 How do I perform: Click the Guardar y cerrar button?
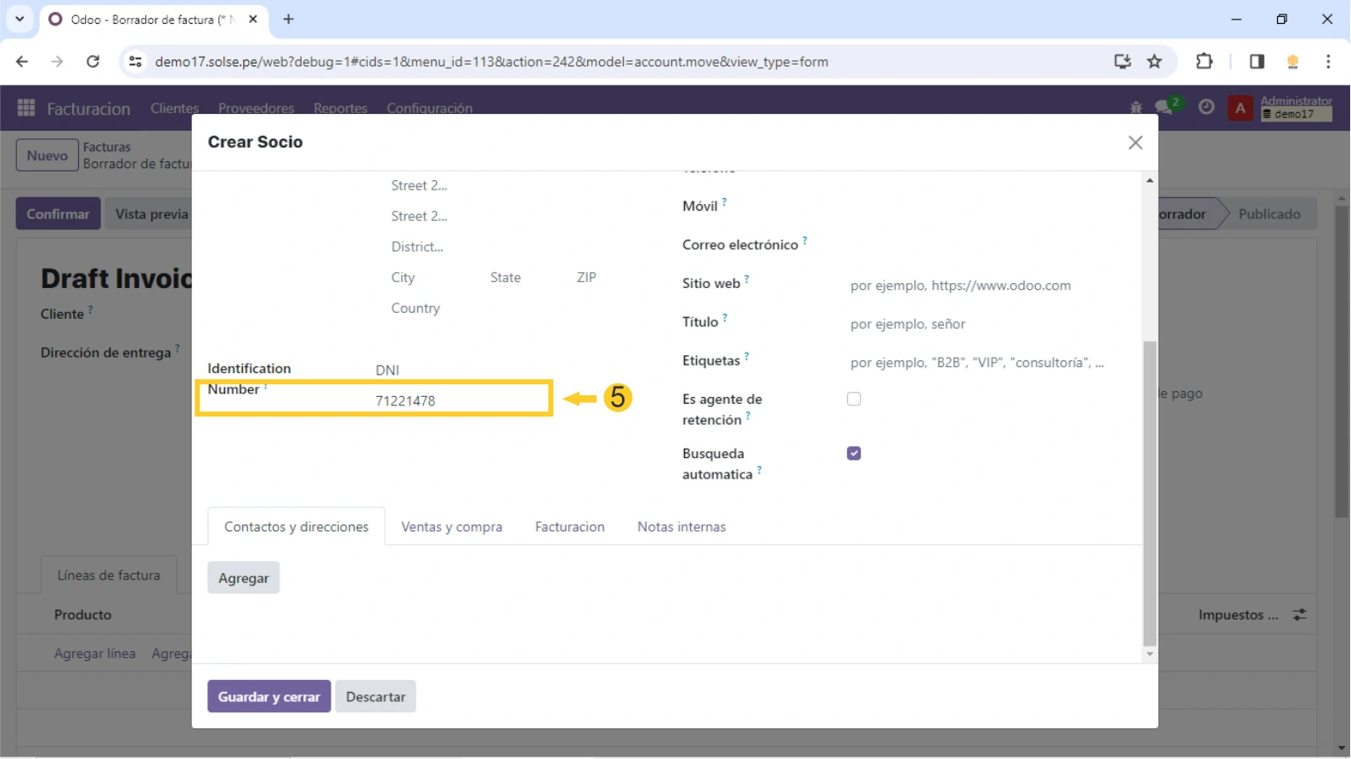[x=269, y=697]
